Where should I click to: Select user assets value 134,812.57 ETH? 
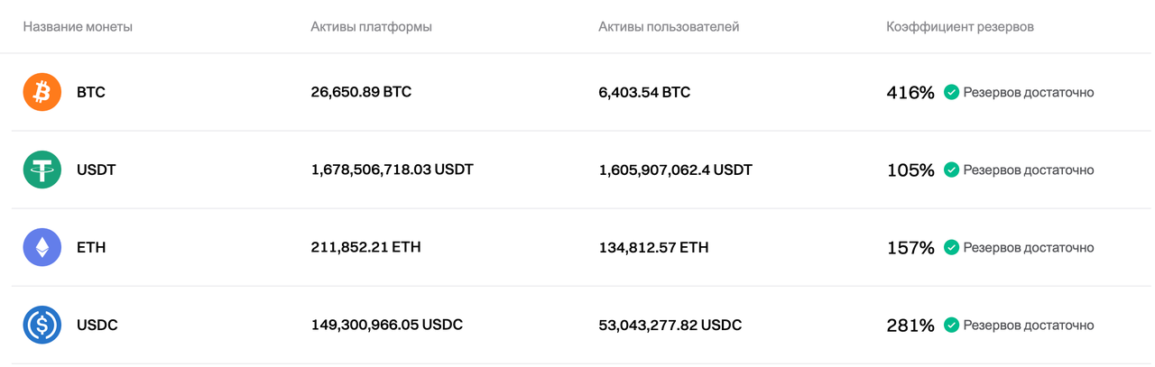coord(653,247)
